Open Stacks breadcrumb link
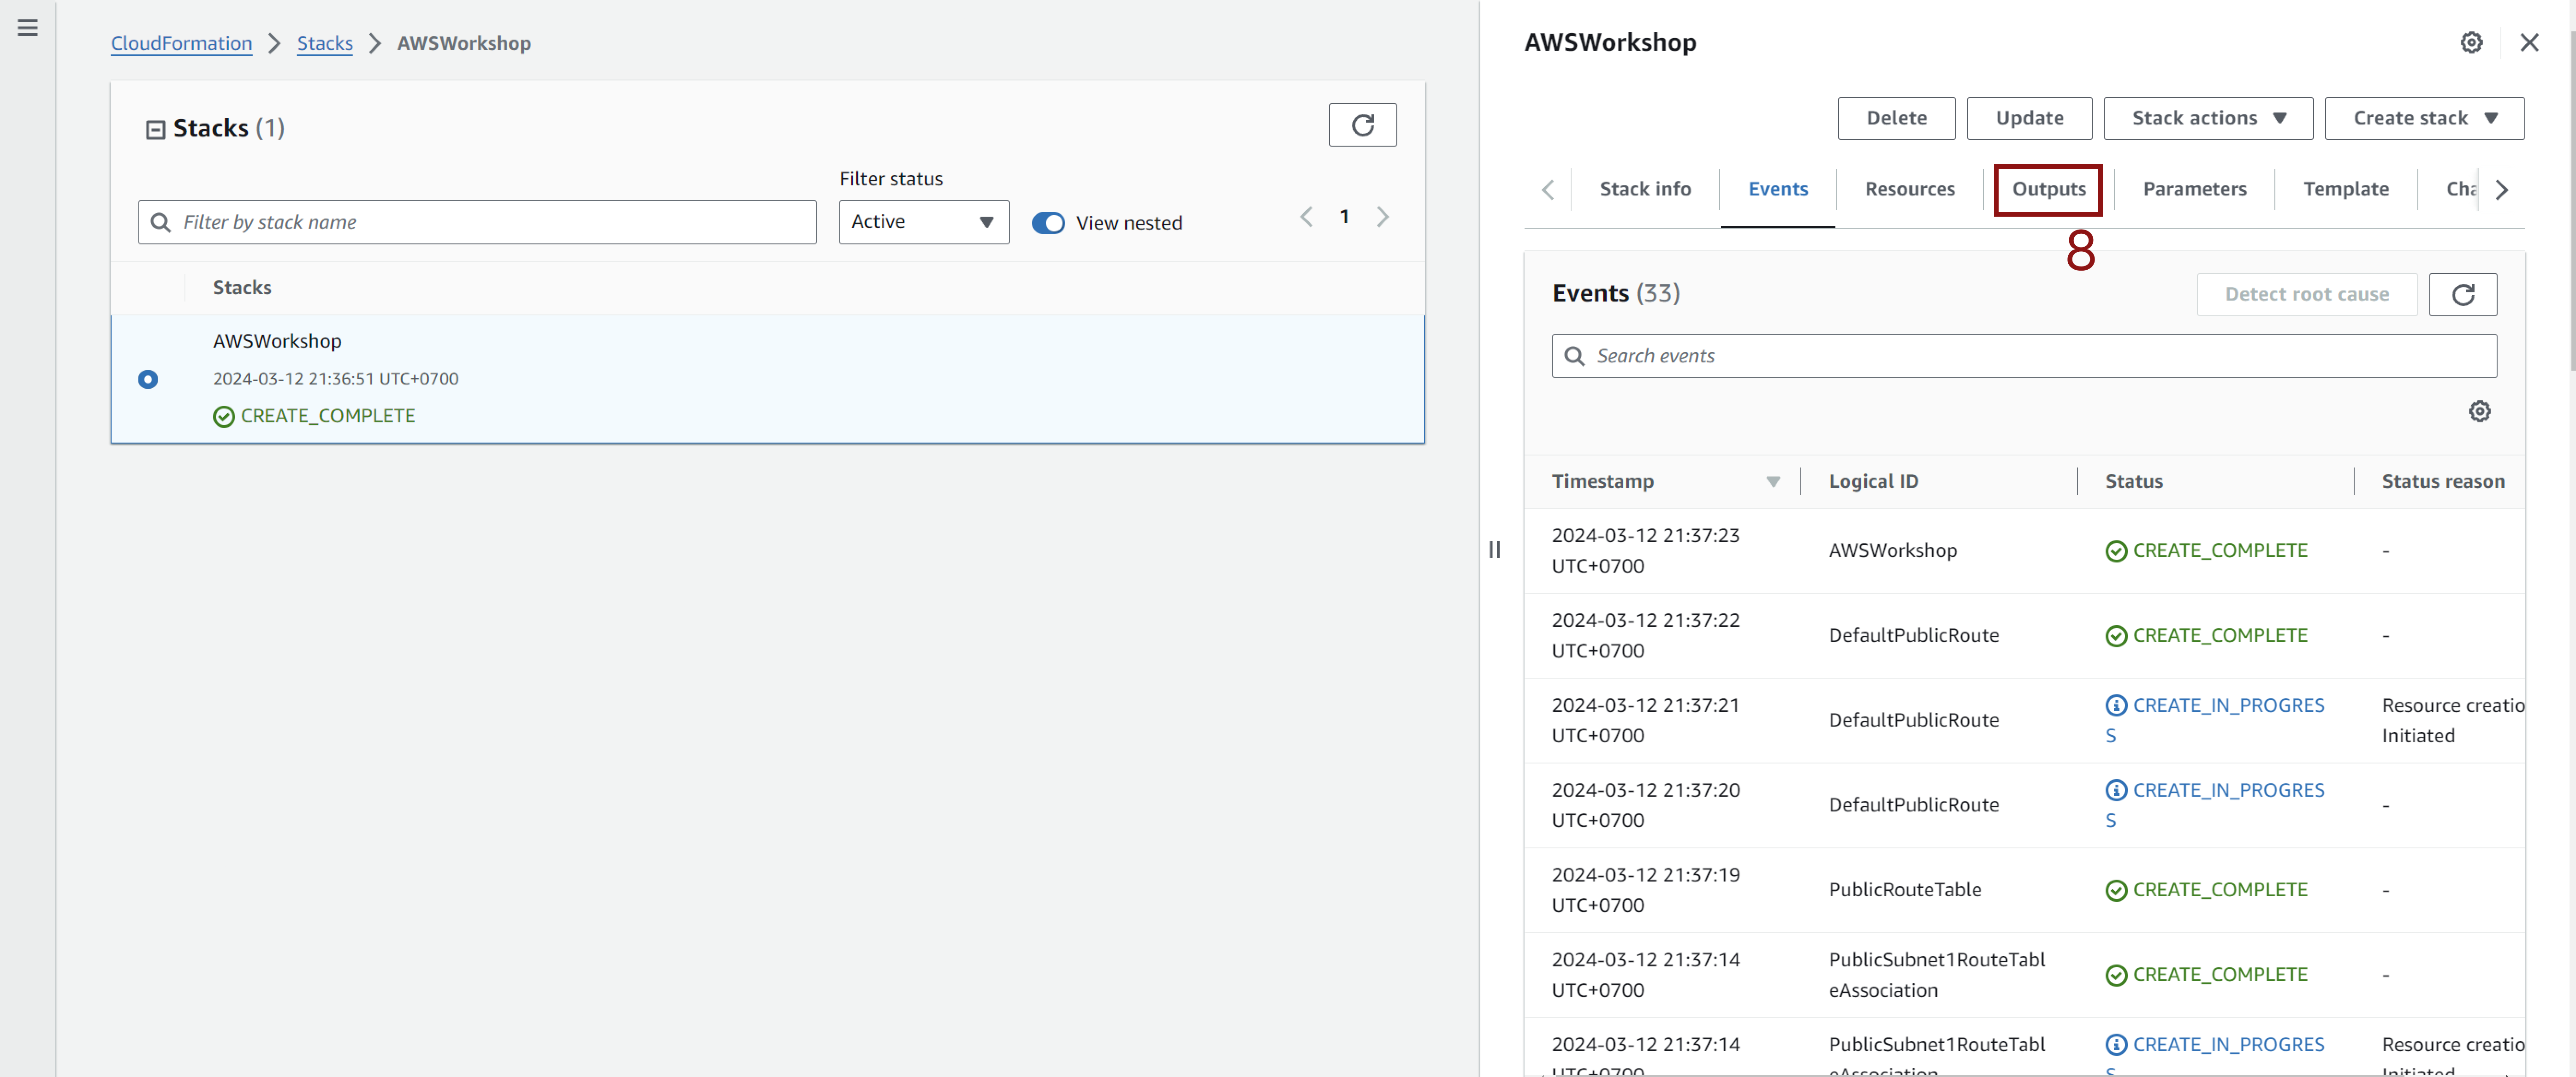The height and width of the screenshot is (1077, 2576). [x=325, y=43]
